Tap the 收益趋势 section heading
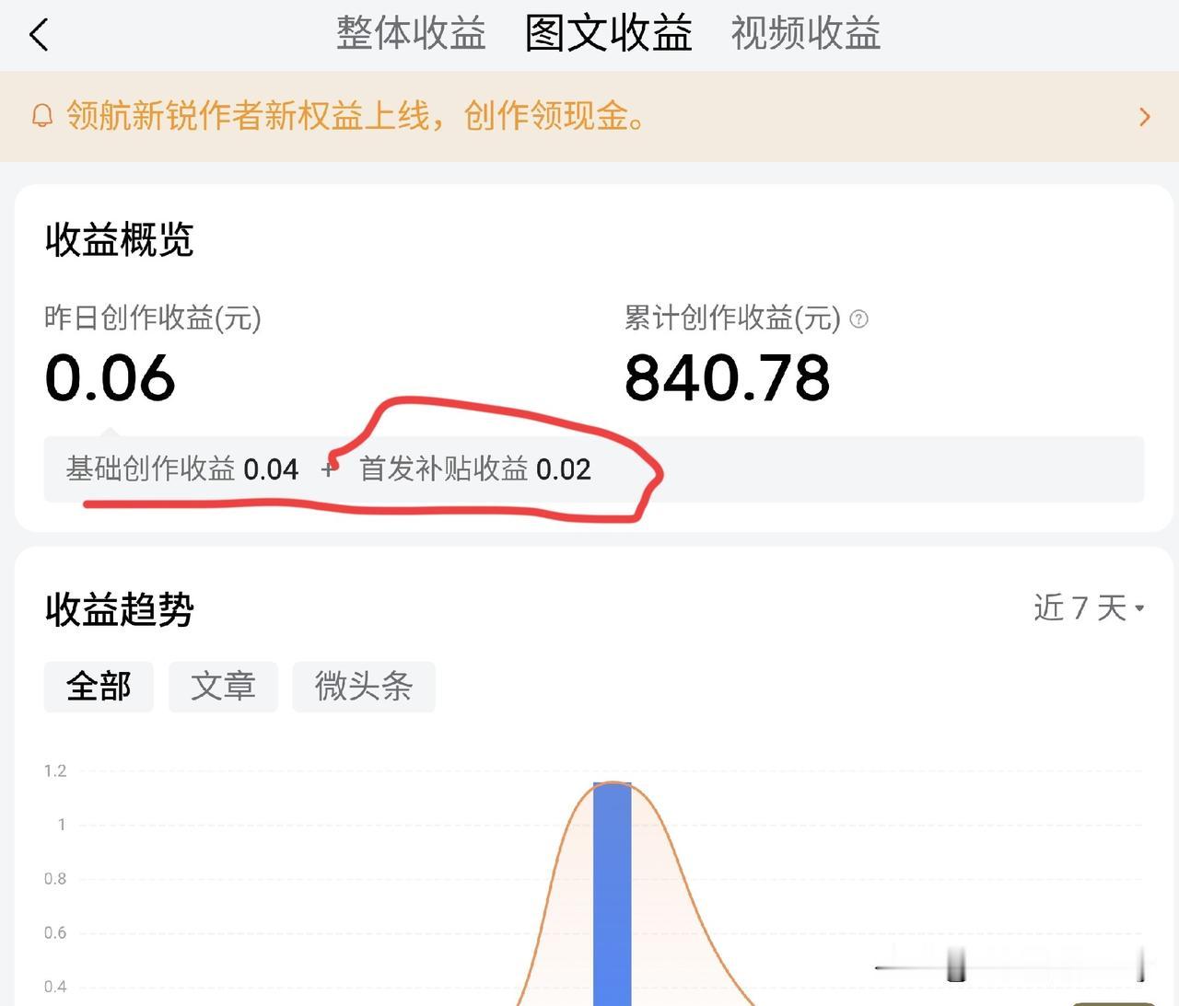Viewport: 1179px width, 1006px height. click(x=119, y=609)
